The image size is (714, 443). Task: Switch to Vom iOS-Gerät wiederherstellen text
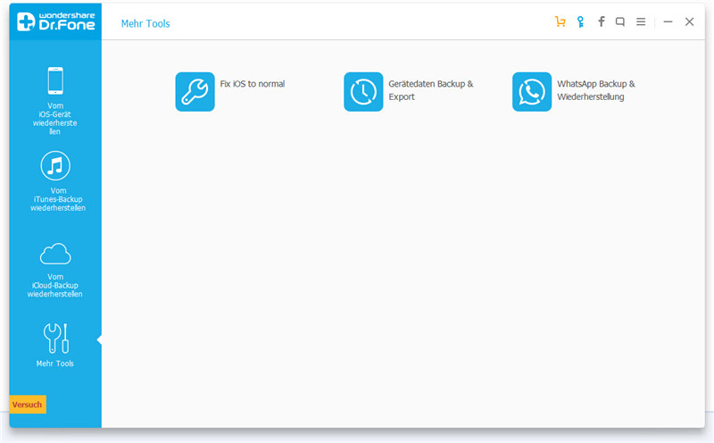pyautogui.click(x=55, y=119)
